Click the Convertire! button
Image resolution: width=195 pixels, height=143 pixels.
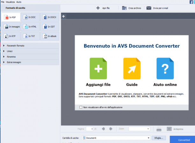pyautogui.click(x=183, y=140)
